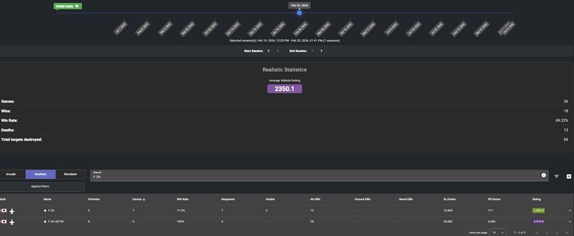574x236 pixels.
Task: Select the Nov 14 timeline marker
Action: (233, 29)
